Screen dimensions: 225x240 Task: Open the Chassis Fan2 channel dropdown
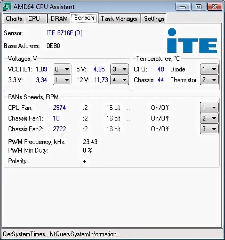click(209, 129)
